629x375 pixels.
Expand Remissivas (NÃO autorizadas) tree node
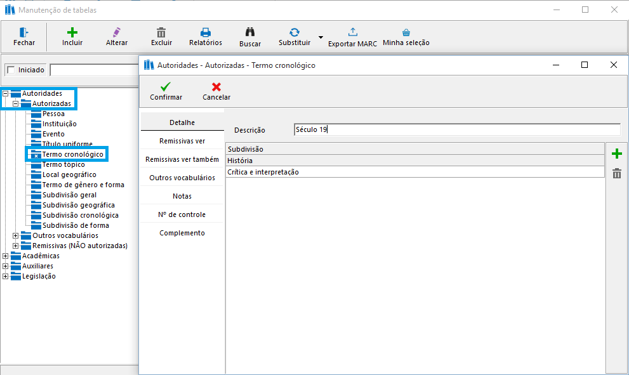tap(16, 246)
